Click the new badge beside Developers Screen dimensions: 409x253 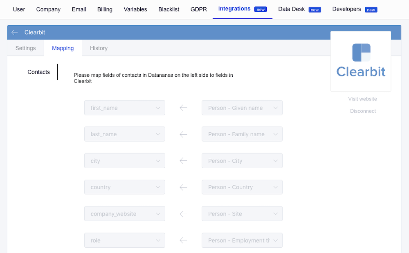pos(371,10)
